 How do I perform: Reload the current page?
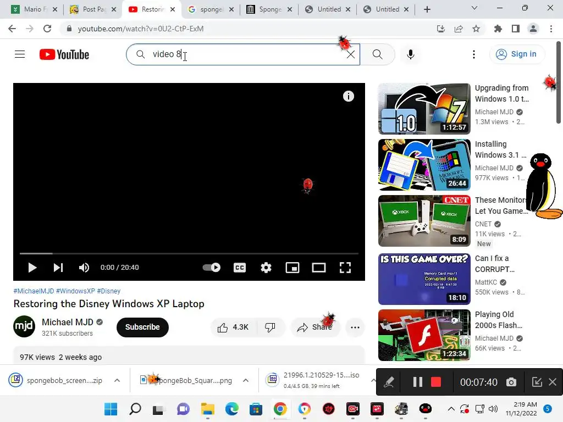47,29
